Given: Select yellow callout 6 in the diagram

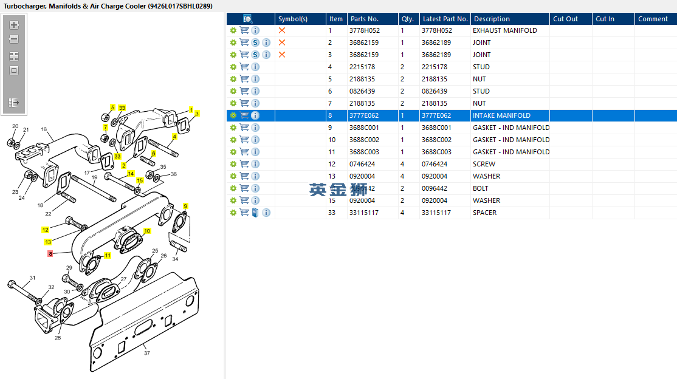Looking at the screenshot, I should 153,153.
